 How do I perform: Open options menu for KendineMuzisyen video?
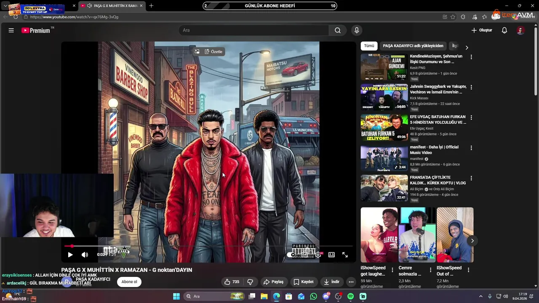(471, 57)
